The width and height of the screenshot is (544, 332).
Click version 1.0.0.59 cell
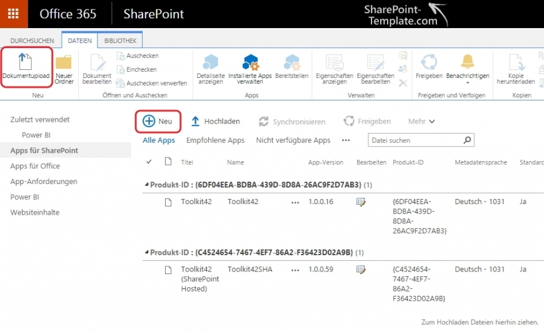tap(321, 270)
